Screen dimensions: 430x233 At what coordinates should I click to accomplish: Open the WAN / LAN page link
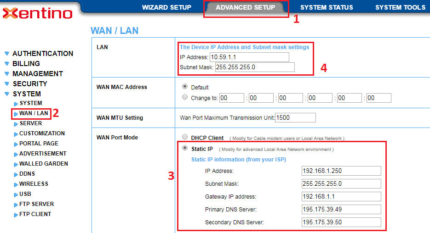(34, 113)
